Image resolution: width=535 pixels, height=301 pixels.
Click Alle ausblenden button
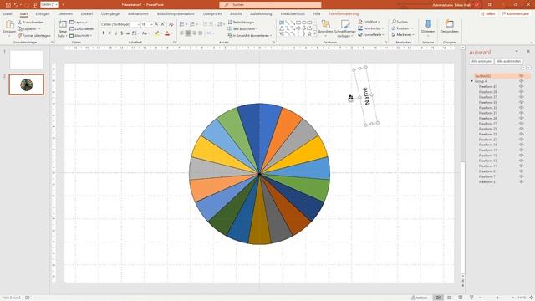(509, 61)
